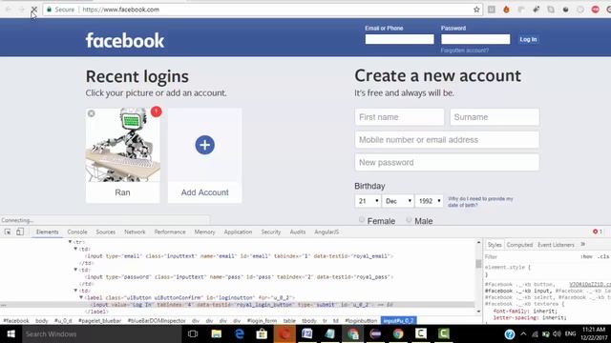Collapse the td node containing email input
This screenshot has height=343, width=611.
75,249
